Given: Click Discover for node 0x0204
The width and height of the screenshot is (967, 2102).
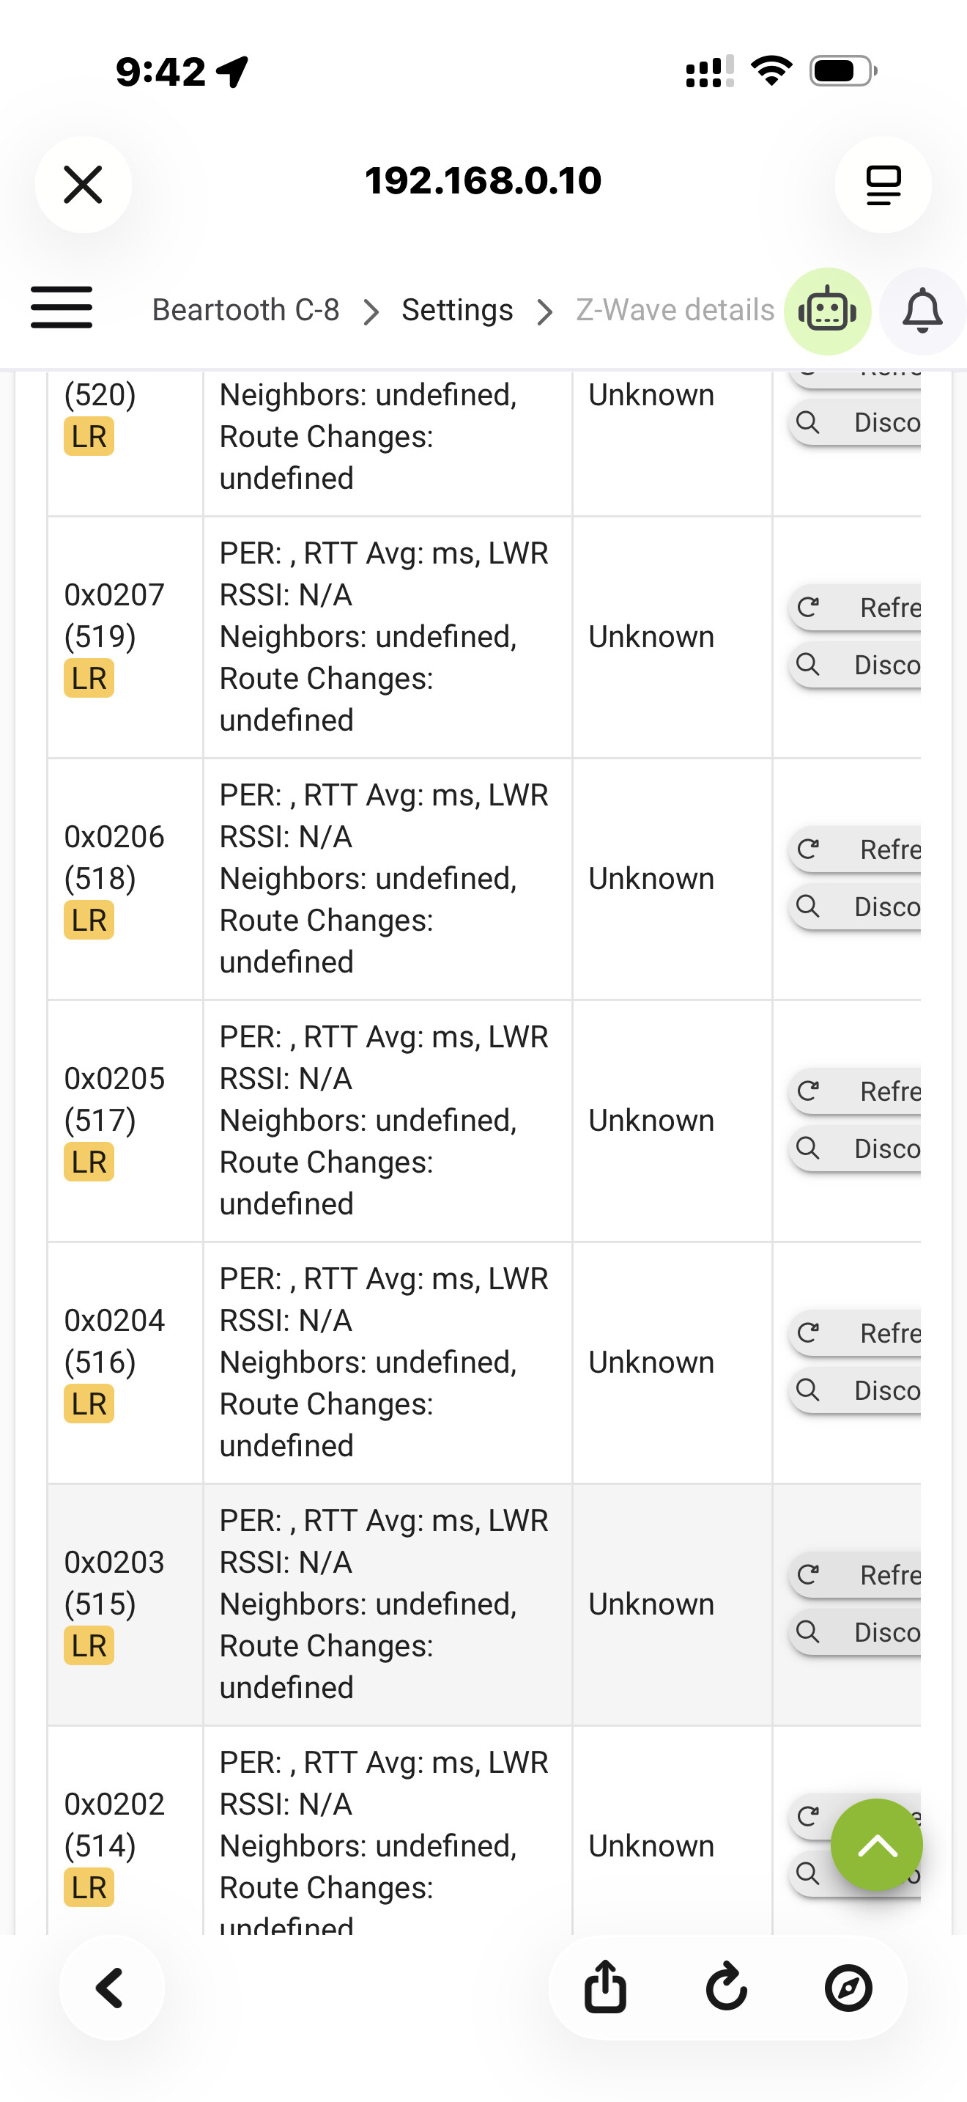Looking at the screenshot, I should pos(856,1390).
